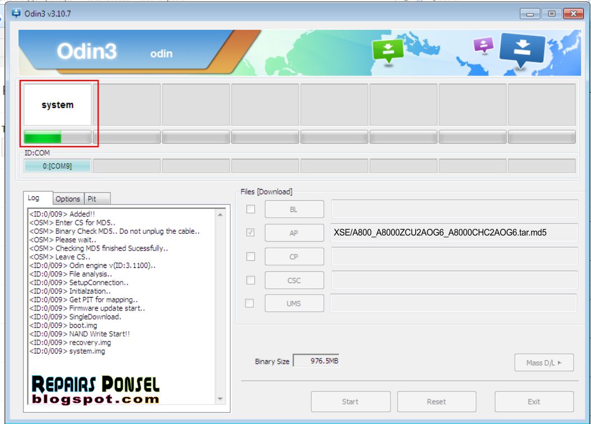Toggle the AP file checkbox
The height and width of the screenshot is (424, 591).
[250, 233]
